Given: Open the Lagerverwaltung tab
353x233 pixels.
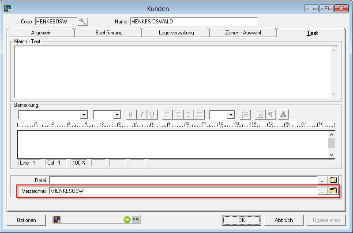Looking at the screenshot, I should [176, 33].
